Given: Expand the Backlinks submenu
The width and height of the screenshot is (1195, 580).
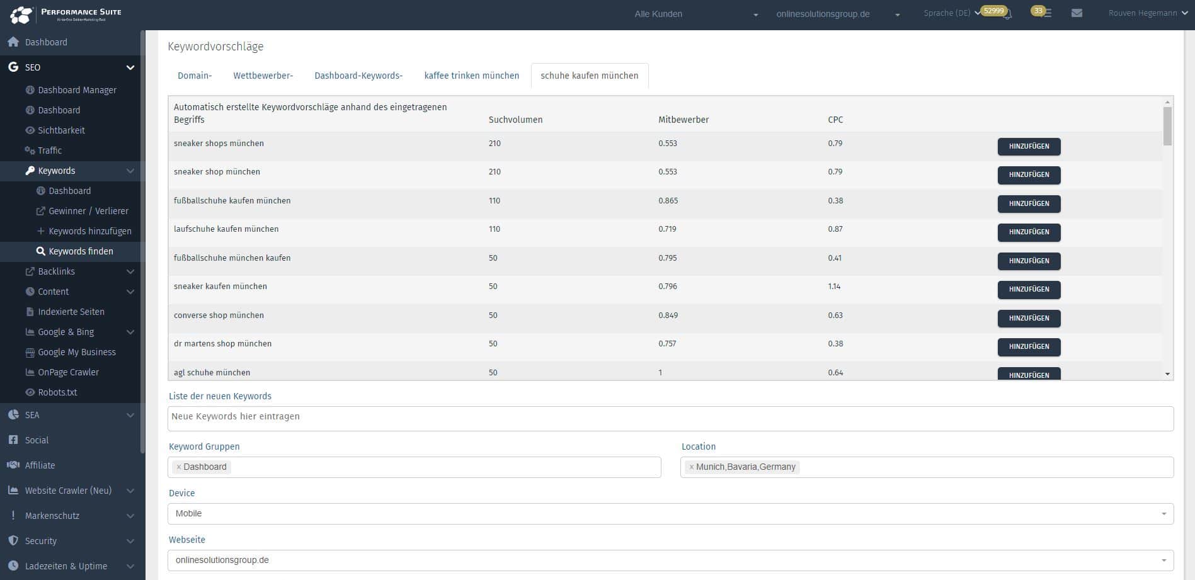Looking at the screenshot, I should pos(130,271).
